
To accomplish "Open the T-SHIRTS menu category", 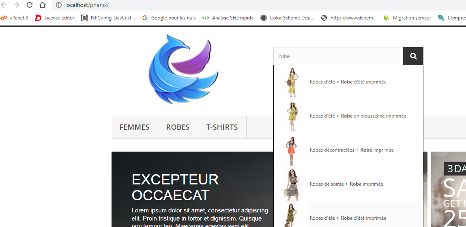I will [x=222, y=127].
